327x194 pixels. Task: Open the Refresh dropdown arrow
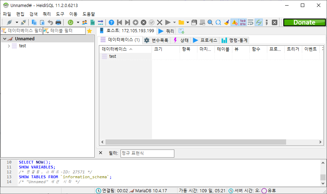pos(78,22)
